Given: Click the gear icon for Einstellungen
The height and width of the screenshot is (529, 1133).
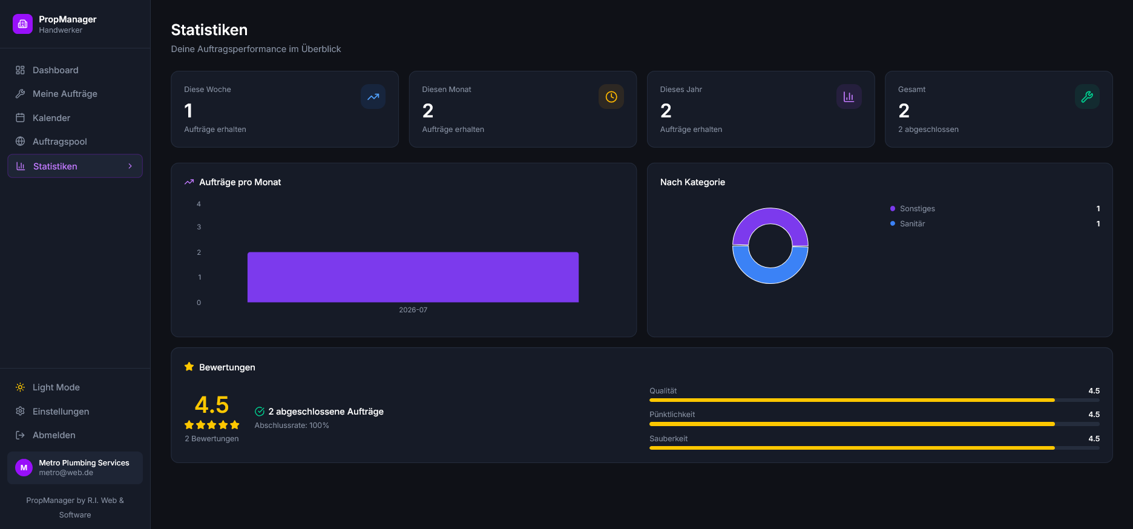Looking at the screenshot, I should coord(20,411).
